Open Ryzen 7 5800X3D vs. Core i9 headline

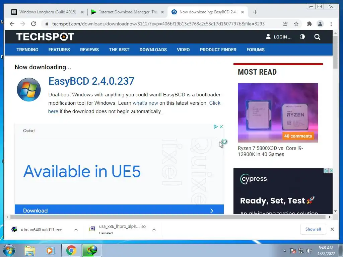click(x=270, y=151)
